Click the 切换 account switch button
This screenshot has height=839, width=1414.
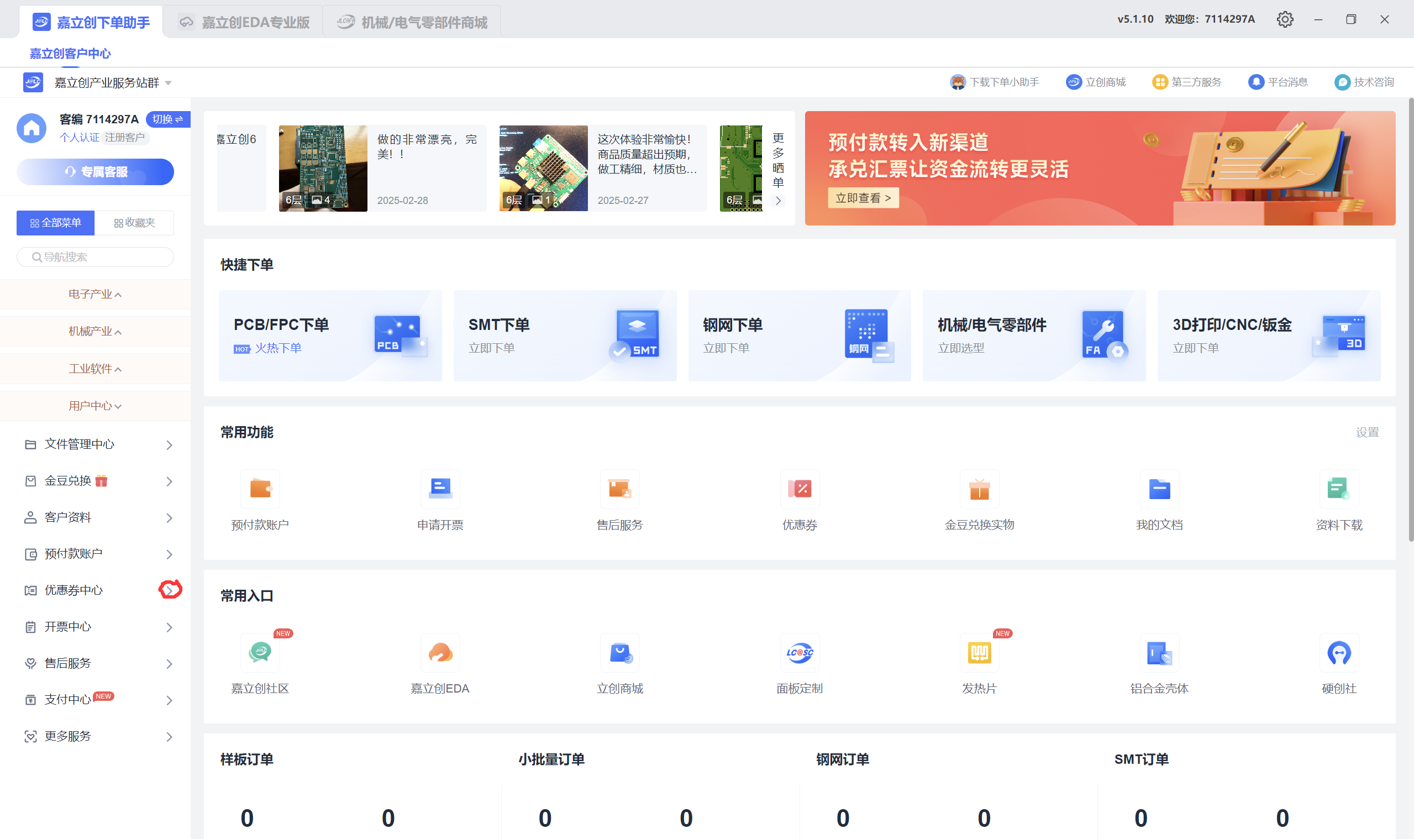[167, 119]
